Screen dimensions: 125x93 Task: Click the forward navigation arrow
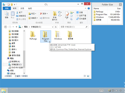click(10, 27)
